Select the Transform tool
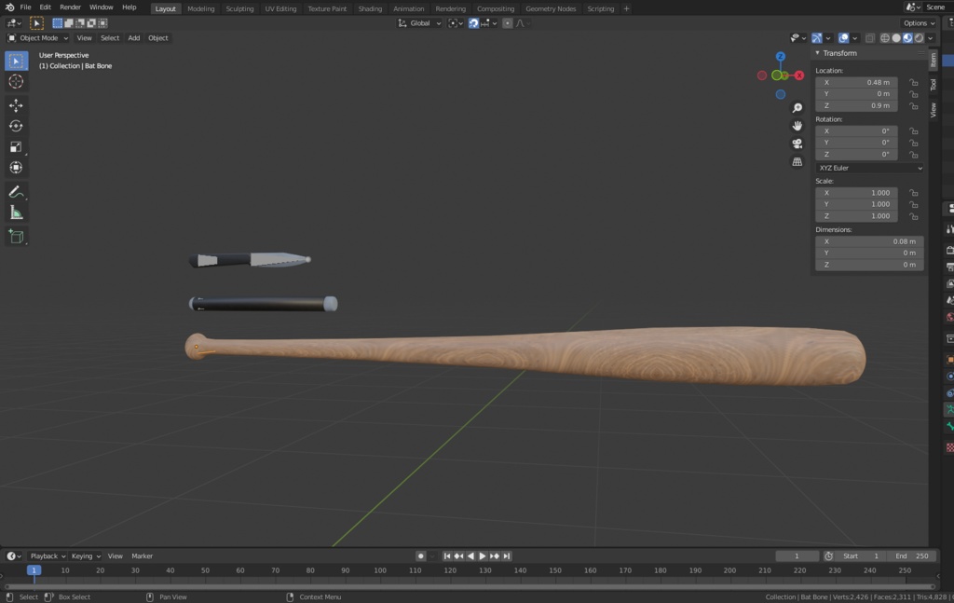The image size is (954, 603). click(17, 168)
